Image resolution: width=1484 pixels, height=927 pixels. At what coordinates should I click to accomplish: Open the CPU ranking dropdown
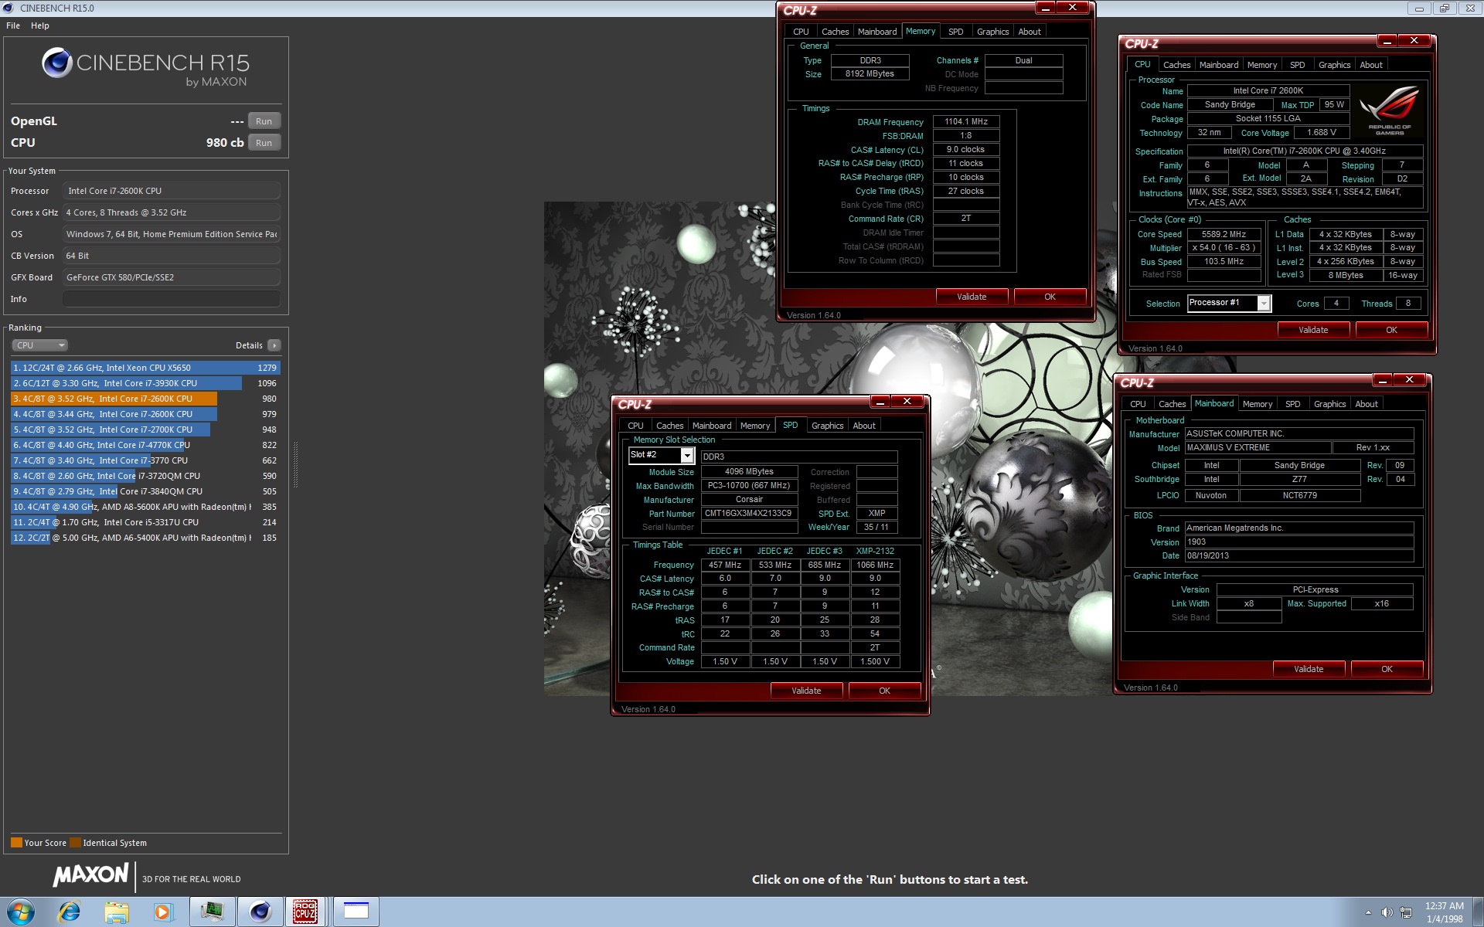40,345
